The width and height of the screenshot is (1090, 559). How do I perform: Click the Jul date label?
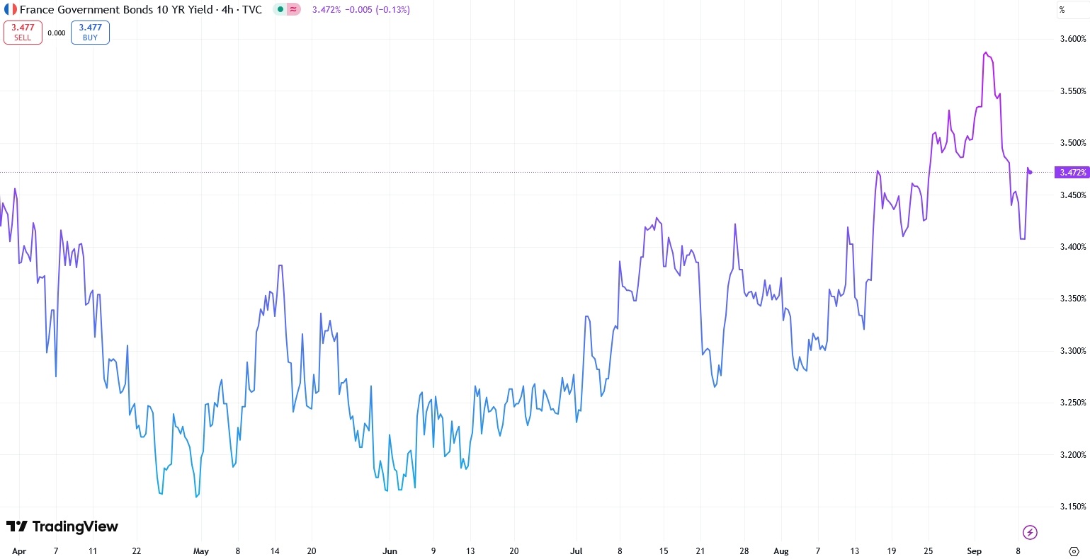pyautogui.click(x=576, y=551)
